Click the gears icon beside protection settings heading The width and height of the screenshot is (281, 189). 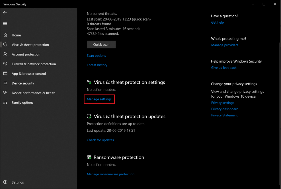pyautogui.click(x=89, y=82)
